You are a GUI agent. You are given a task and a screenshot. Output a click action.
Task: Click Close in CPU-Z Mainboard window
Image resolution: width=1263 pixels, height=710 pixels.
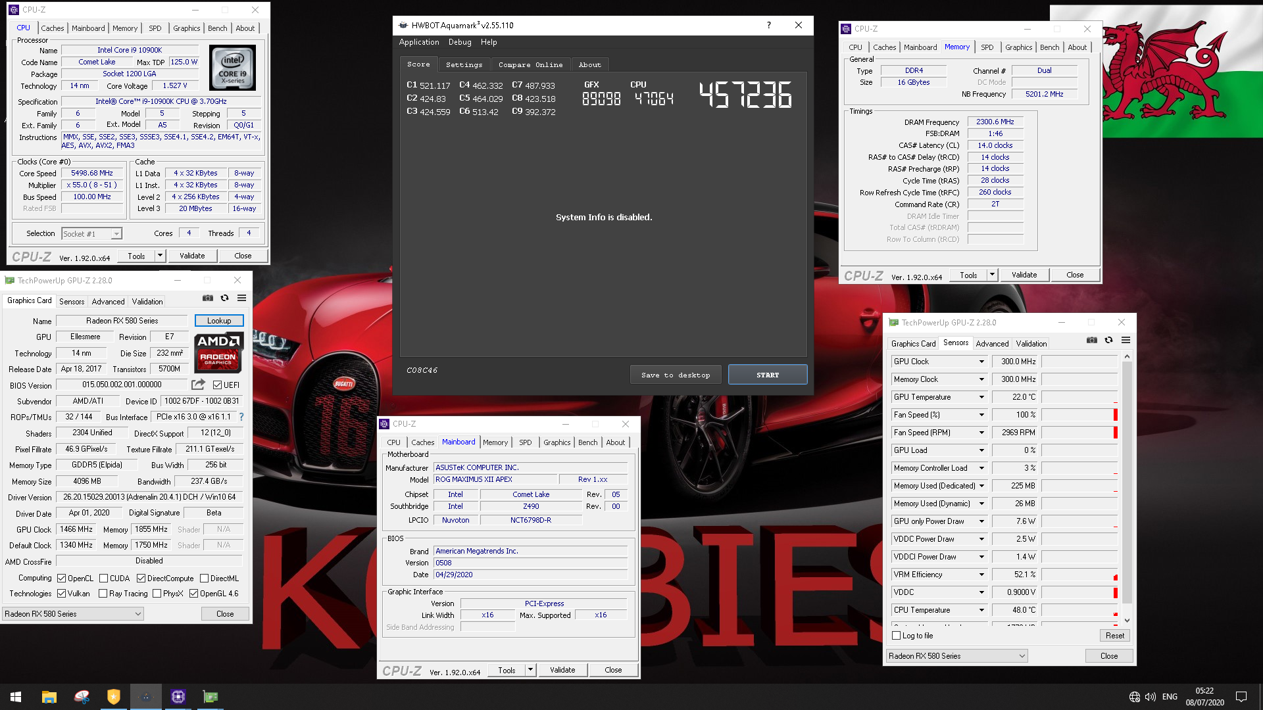point(613,670)
